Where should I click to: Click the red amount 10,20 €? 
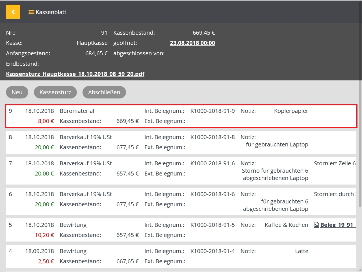[44, 235]
